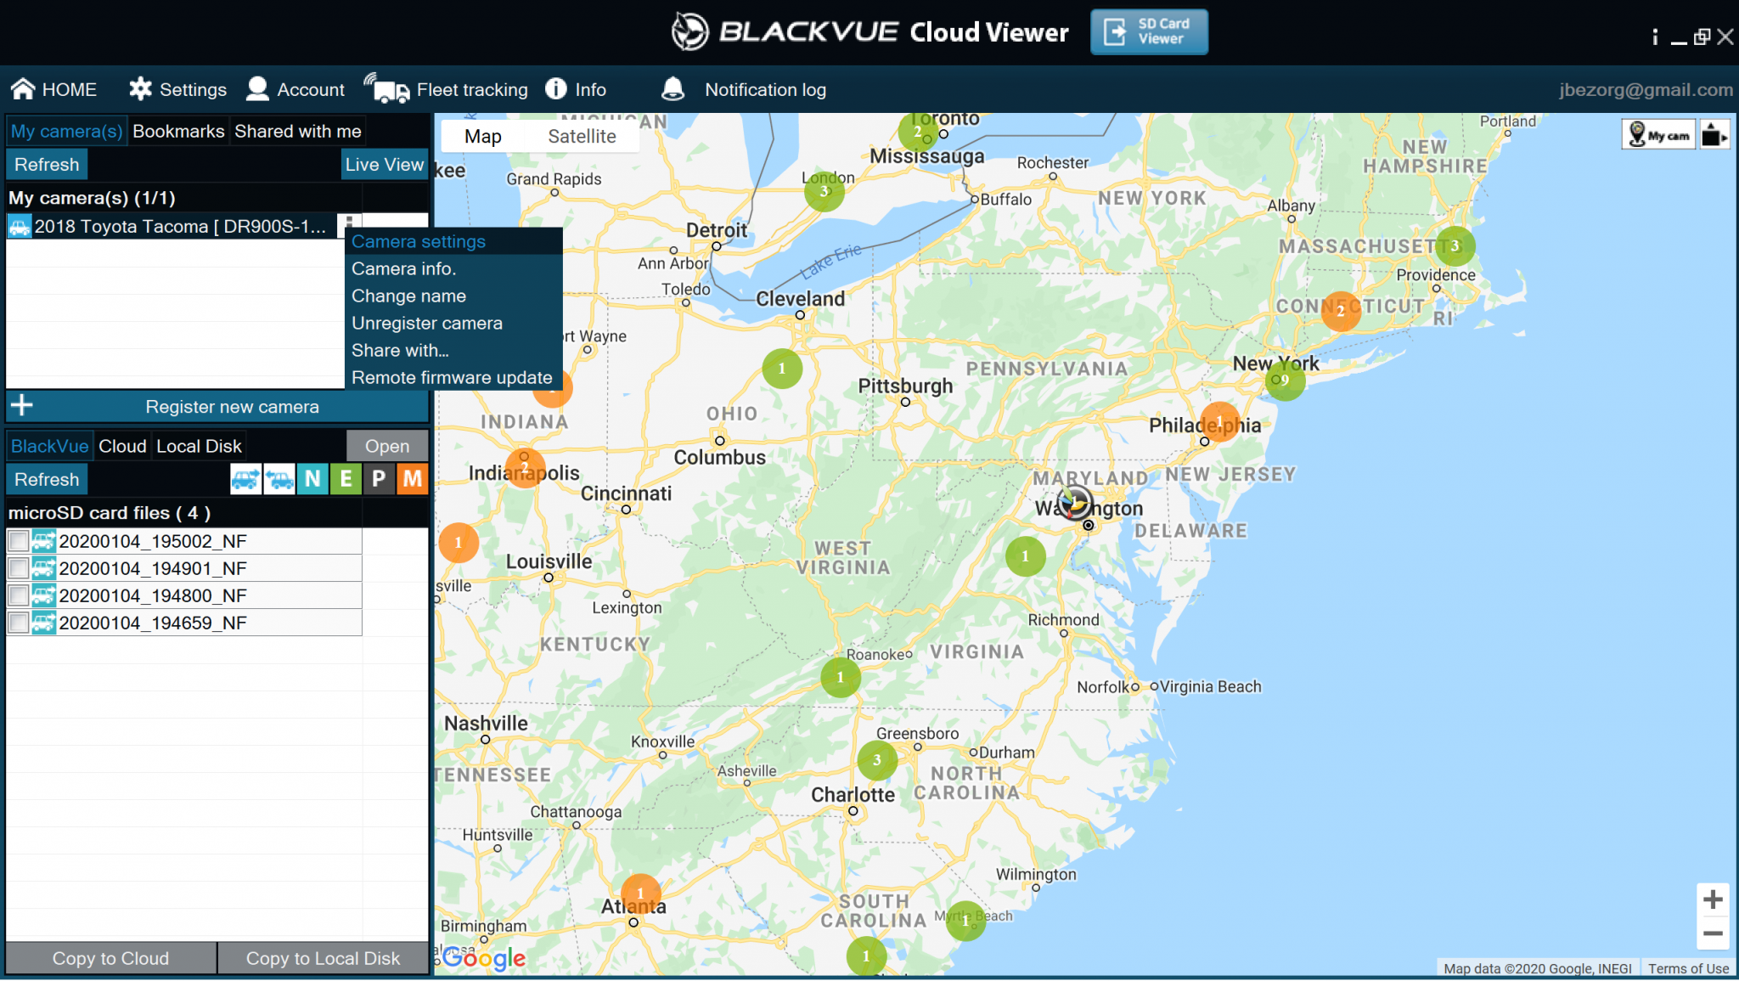
Task: Toggle the rear camera filter icon
Action: (279, 479)
